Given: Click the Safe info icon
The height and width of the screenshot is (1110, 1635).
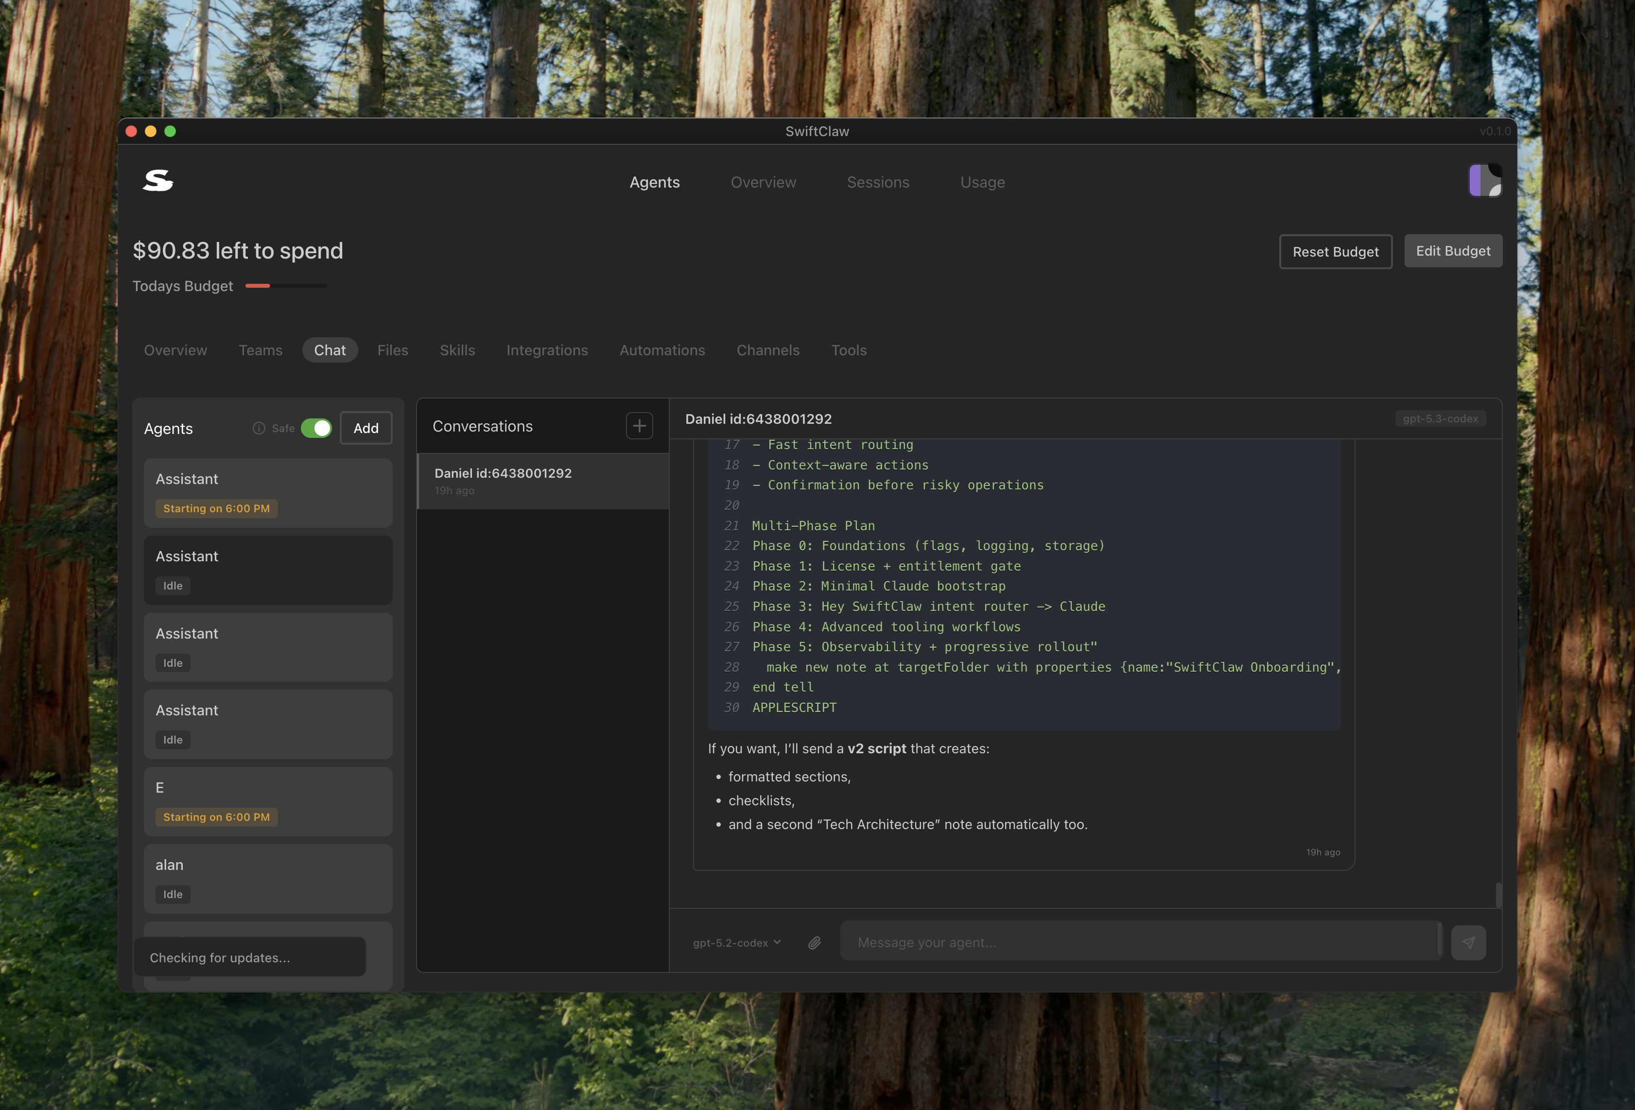Looking at the screenshot, I should point(258,428).
